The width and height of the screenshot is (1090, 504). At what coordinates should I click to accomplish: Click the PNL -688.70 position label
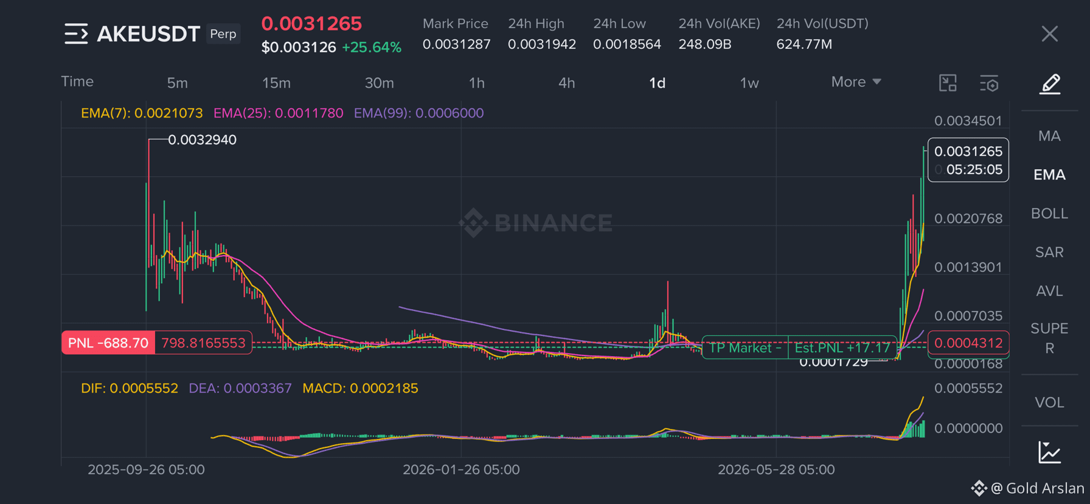[108, 343]
